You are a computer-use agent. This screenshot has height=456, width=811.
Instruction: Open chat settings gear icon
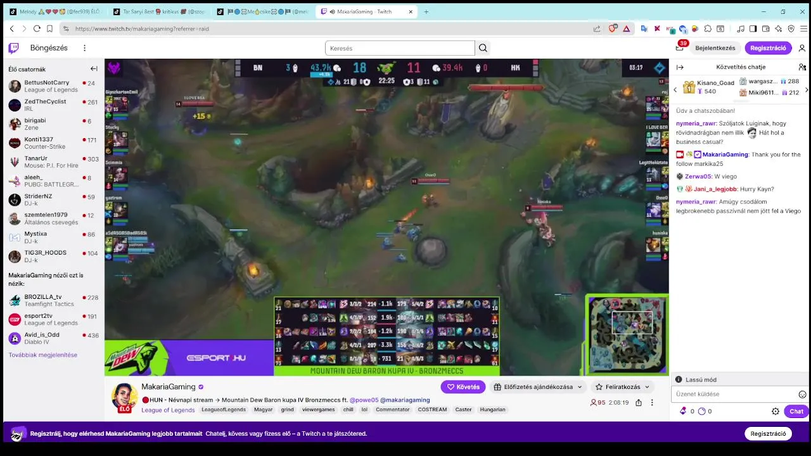[776, 411]
